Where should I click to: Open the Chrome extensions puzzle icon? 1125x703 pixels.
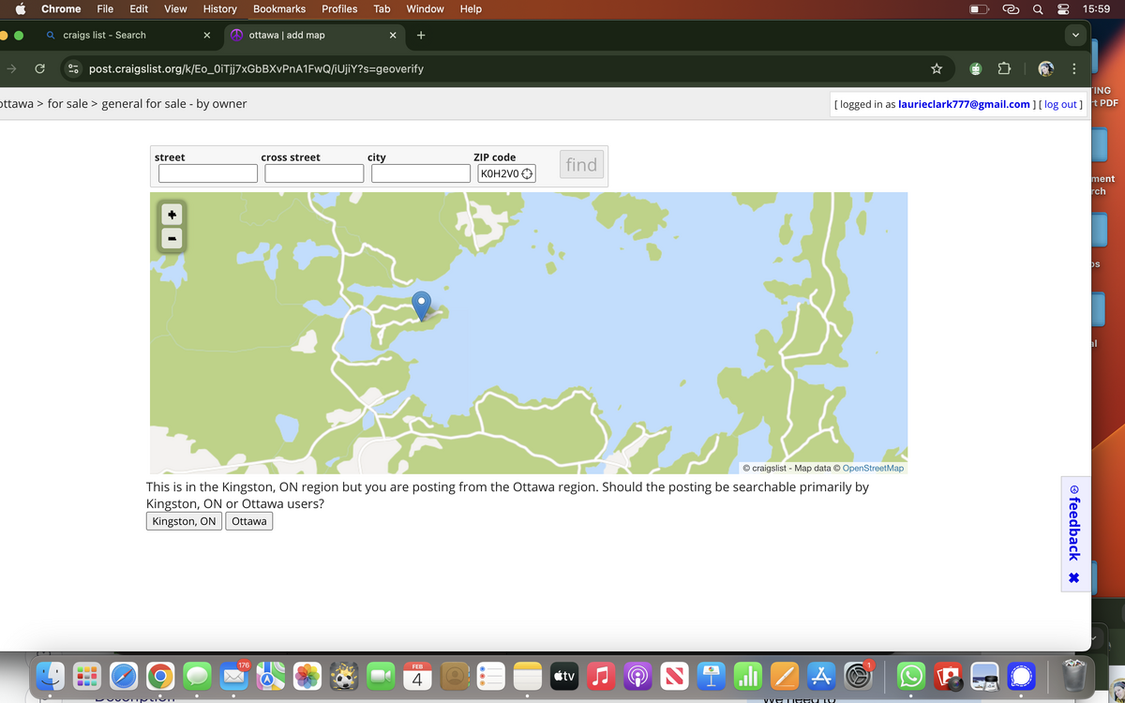click(x=1004, y=68)
